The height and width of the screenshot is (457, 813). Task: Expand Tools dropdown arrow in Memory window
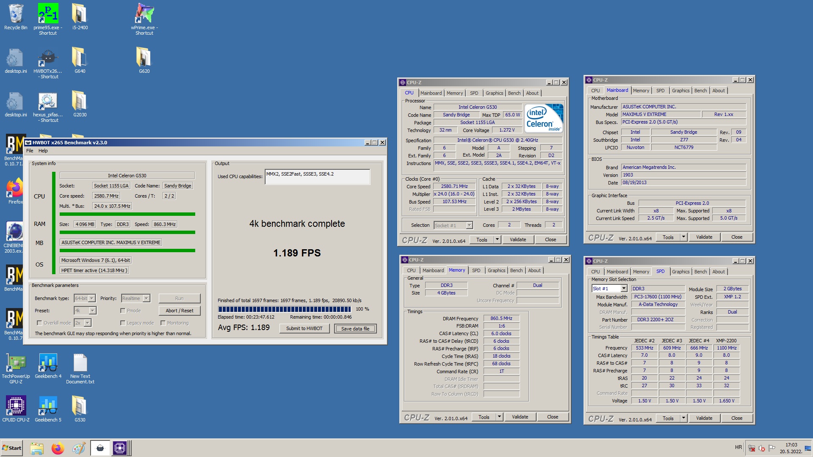click(x=499, y=417)
